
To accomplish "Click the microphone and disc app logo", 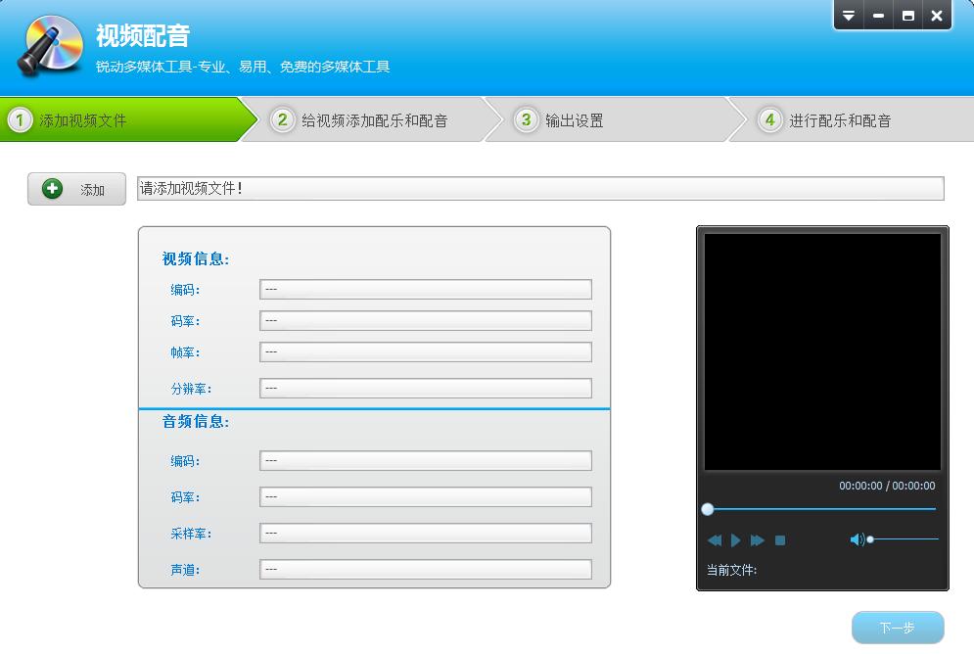I will (x=50, y=46).
